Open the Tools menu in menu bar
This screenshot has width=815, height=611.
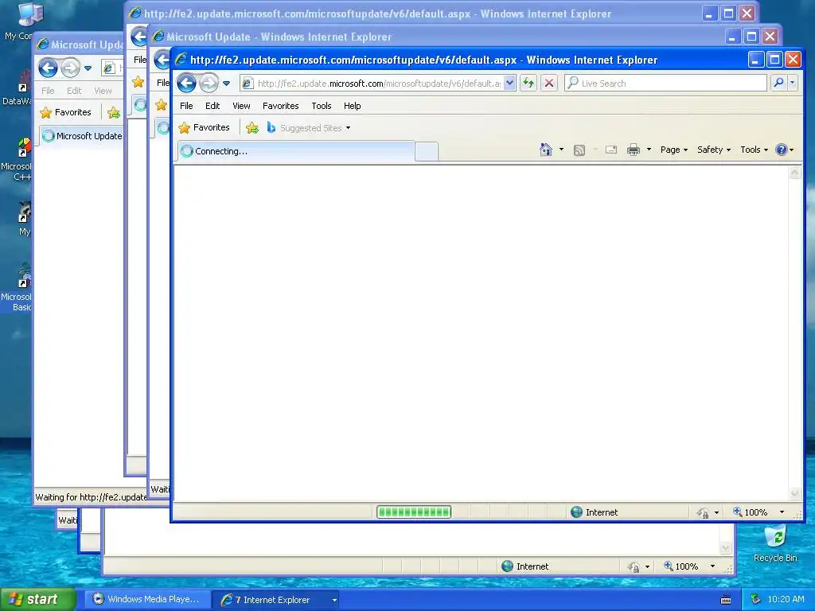tap(322, 106)
